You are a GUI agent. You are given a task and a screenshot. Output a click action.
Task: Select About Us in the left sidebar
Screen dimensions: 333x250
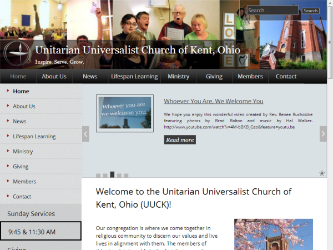click(x=41, y=106)
